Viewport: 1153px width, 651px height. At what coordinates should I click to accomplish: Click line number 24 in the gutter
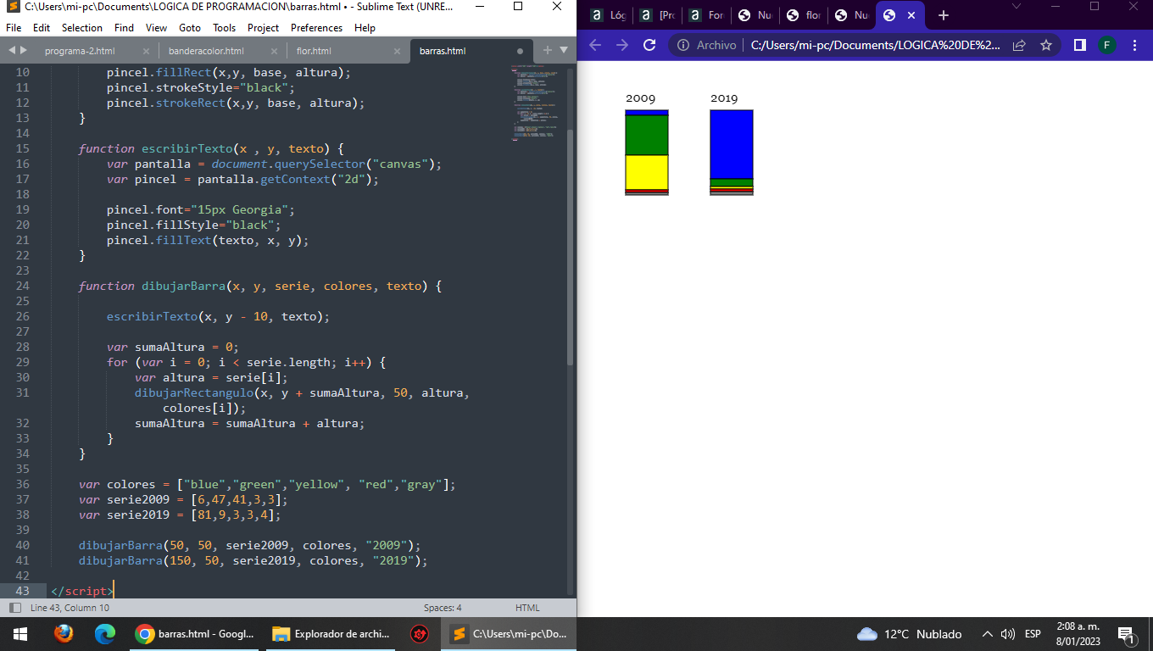[x=22, y=286]
